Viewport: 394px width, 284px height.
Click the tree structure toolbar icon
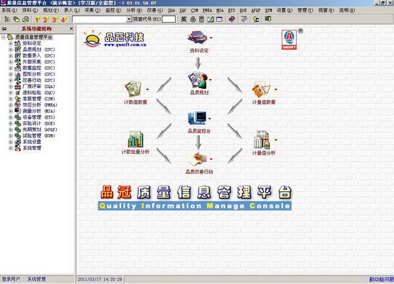click(8, 19)
